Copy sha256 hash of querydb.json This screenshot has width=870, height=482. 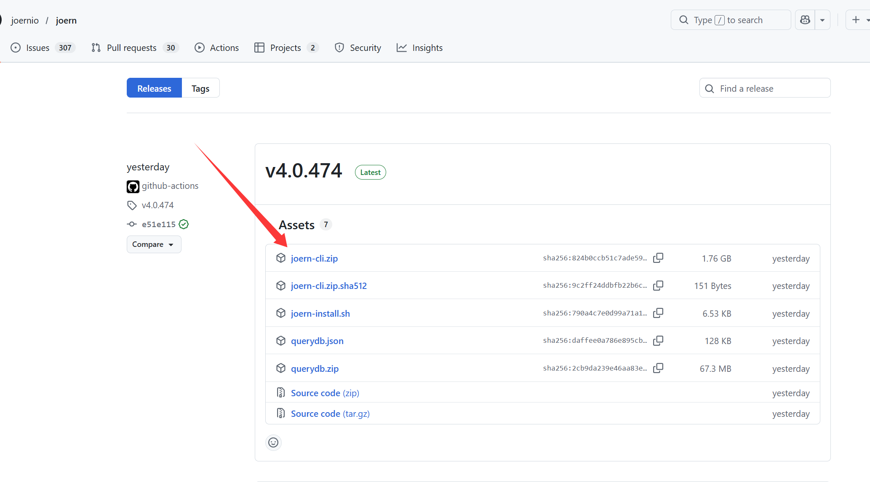(658, 340)
